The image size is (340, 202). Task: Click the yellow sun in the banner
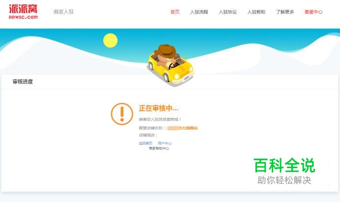[x=111, y=40]
